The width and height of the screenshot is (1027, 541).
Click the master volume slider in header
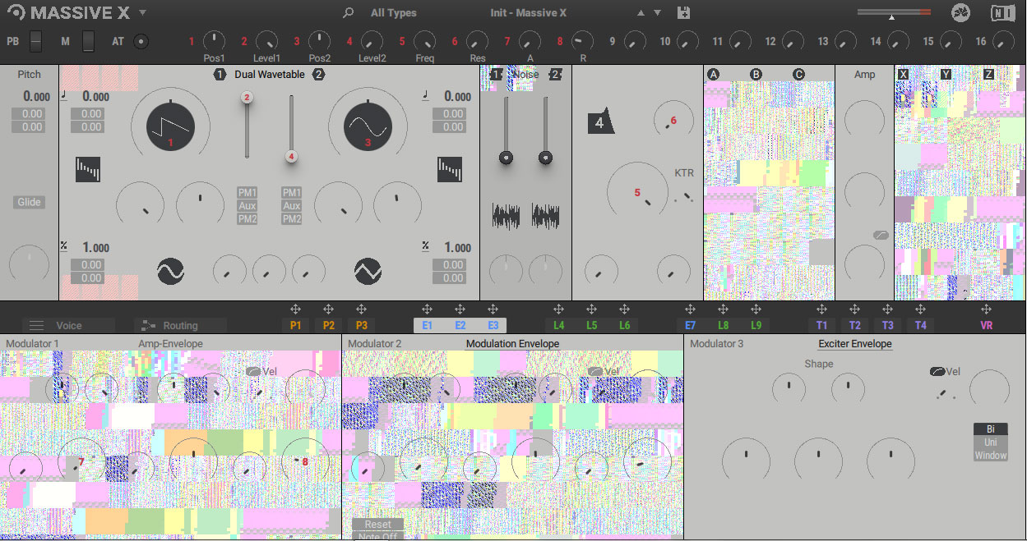894,13
